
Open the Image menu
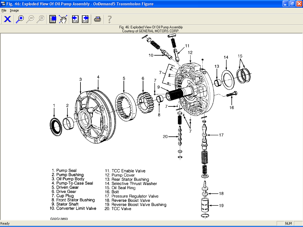point(14,10)
